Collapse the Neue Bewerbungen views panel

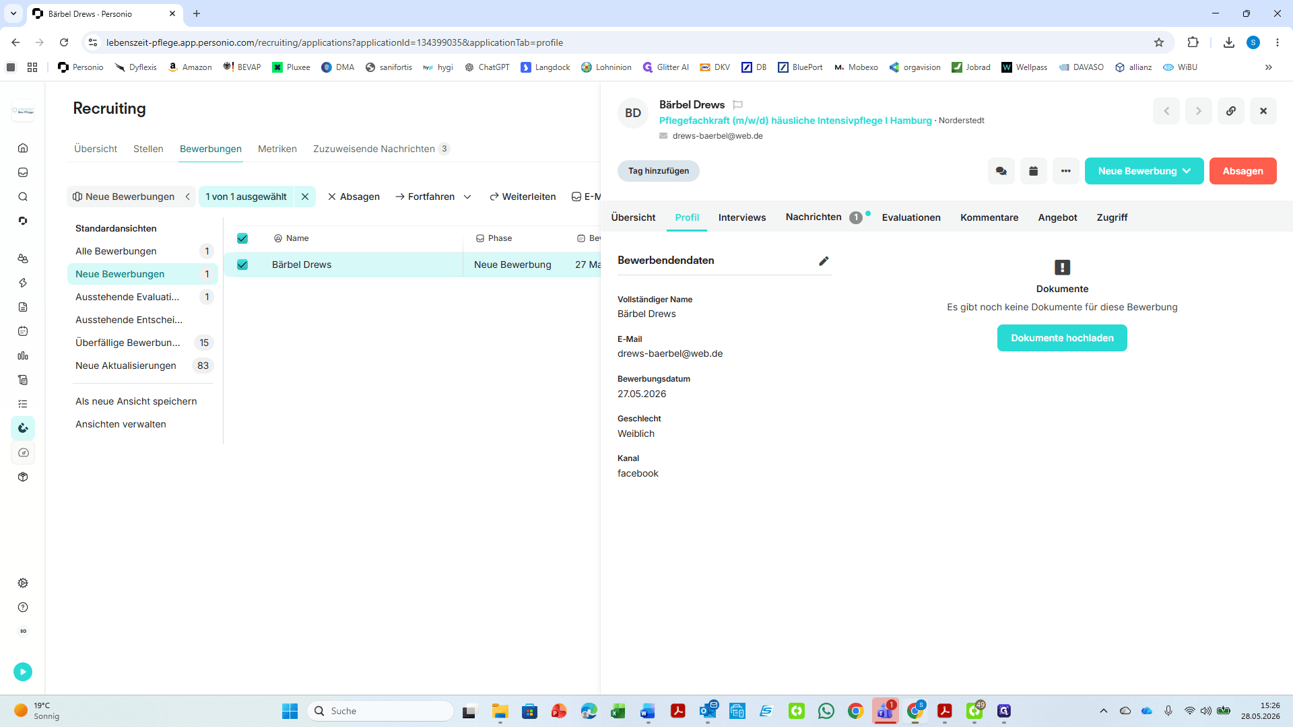(188, 197)
